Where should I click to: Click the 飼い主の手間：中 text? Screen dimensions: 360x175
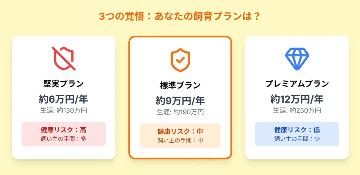coord(180,140)
